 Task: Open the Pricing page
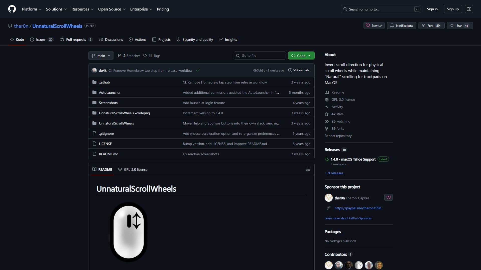(163, 9)
